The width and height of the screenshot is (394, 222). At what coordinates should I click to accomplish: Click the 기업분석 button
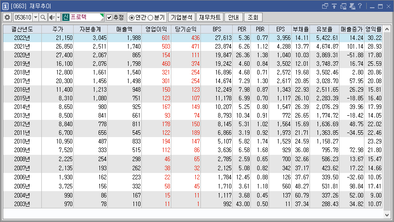coord(181,17)
